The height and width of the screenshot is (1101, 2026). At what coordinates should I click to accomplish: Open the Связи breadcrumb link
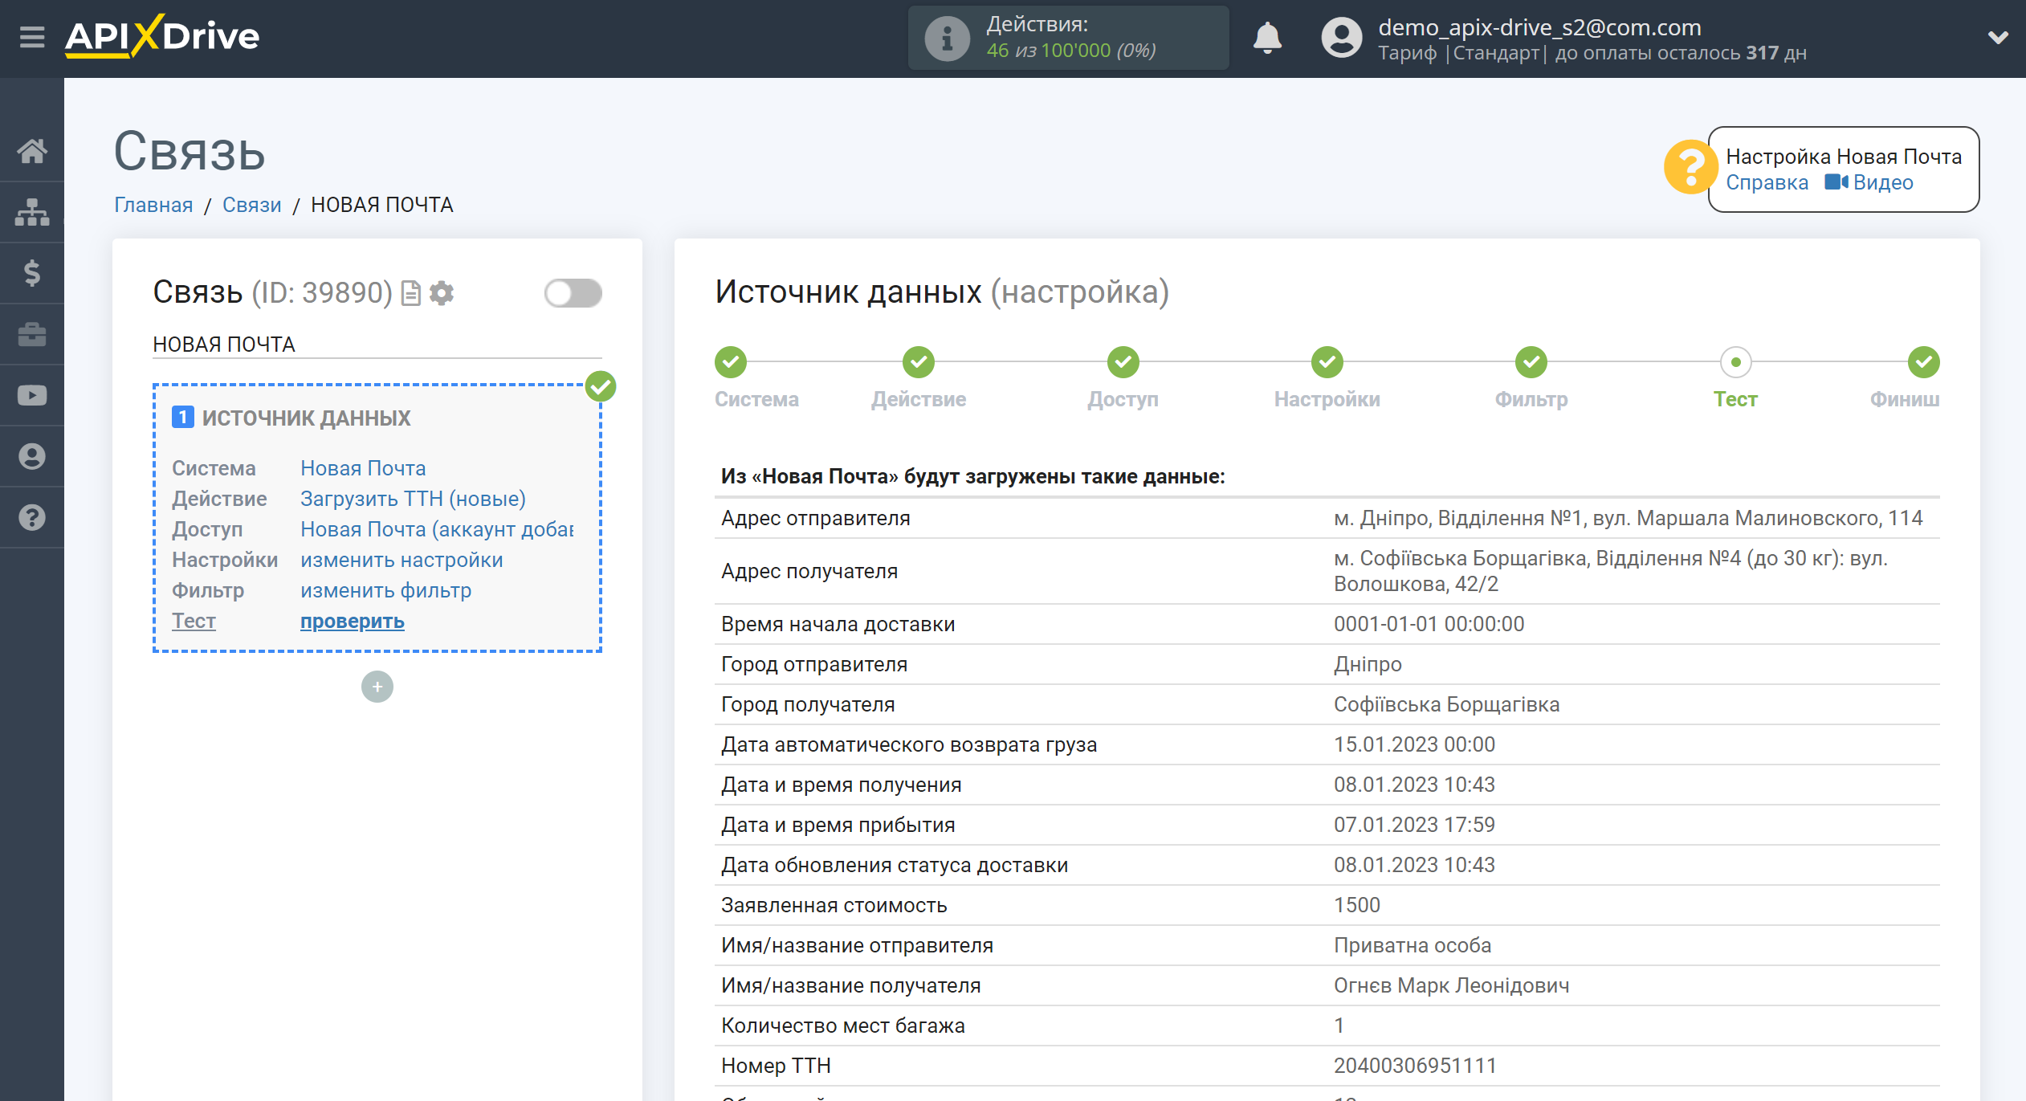pos(252,205)
